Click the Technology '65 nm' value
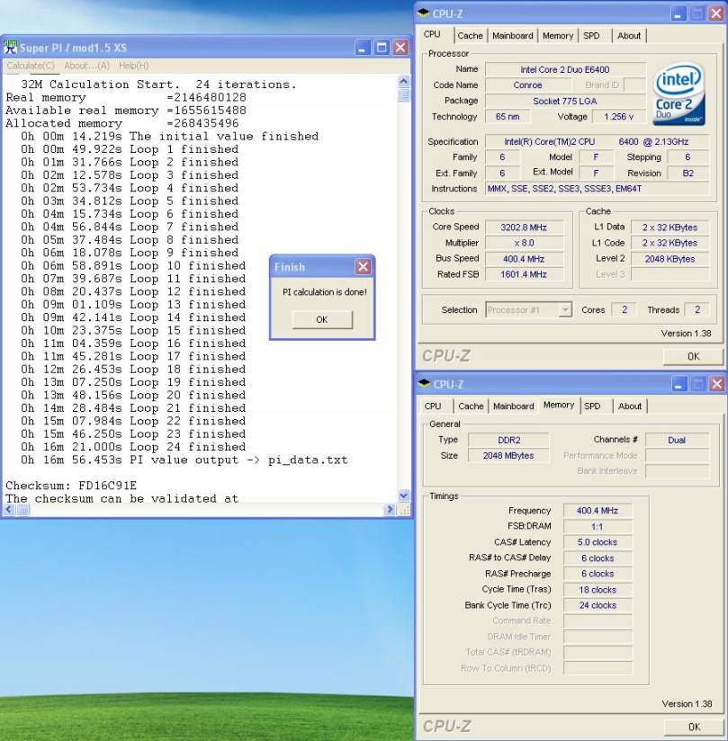 508,117
